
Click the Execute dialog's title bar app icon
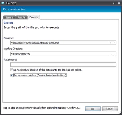3,3
